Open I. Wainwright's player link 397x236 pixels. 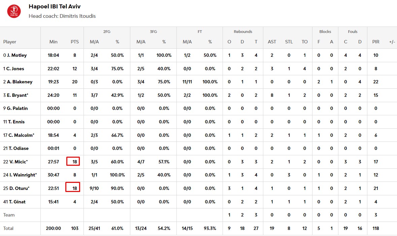[x=22, y=175]
